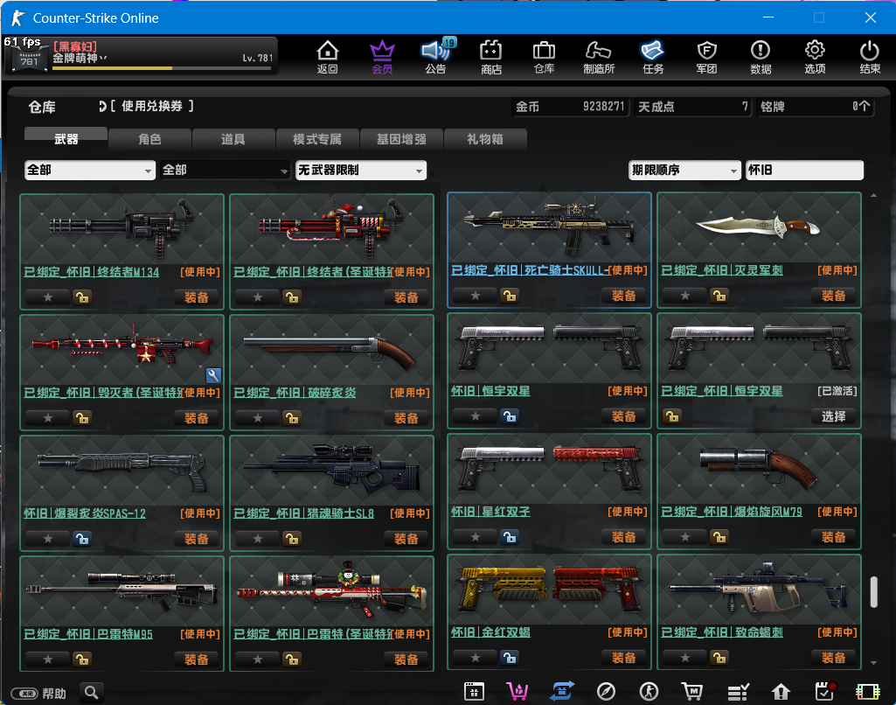Open the checklist icon in bottom bar
896x705 pixels.
click(738, 692)
